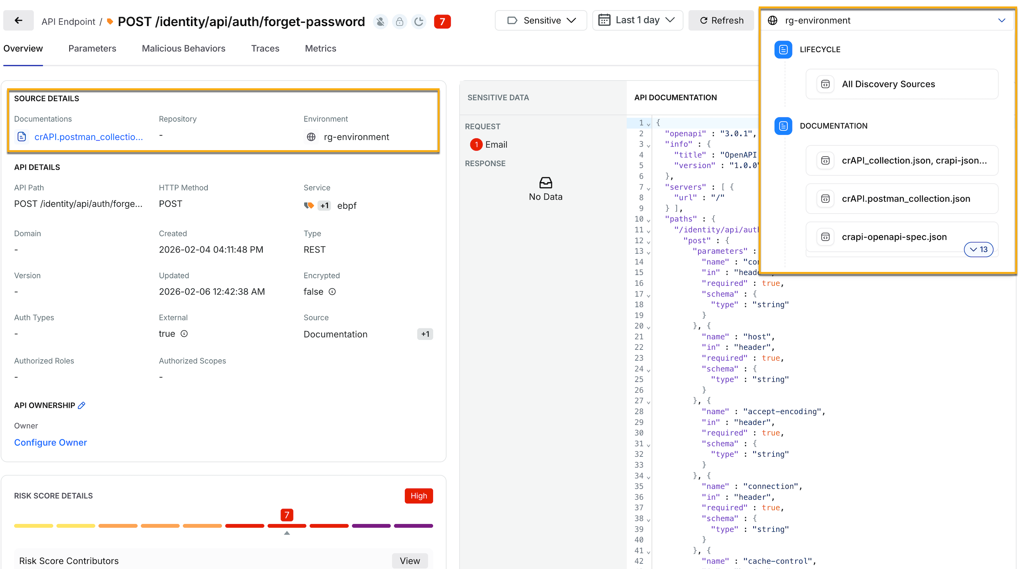This screenshot has height=569, width=1023.
Task: Click the calendar icon in Last 1 day
Action: [604, 20]
